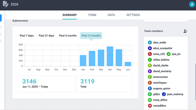Click the project name '2026'
This screenshot has width=196, height=110.
[x=14, y=4]
